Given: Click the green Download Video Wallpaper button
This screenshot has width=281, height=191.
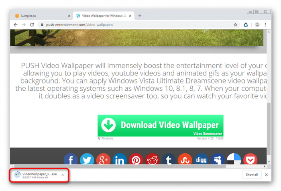Looking at the screenshot, I should pyautogui.click(x=160, y=126).
